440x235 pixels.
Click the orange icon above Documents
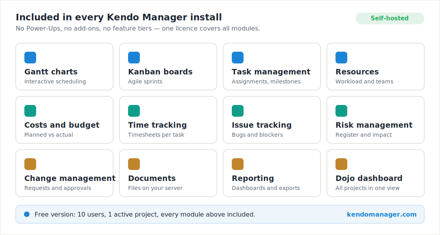pos(134,164)
